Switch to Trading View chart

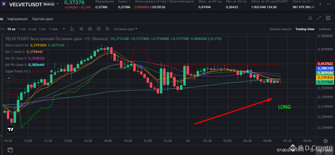[305, 29]
